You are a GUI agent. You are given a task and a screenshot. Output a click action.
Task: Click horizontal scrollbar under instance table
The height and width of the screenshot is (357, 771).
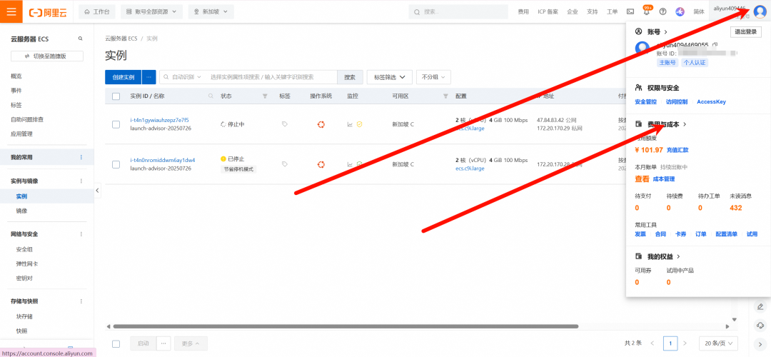click(x=346, y=326)
